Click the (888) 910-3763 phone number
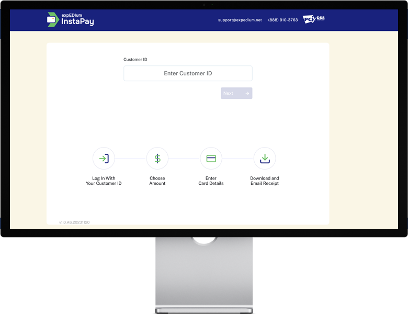The height and width of the screenshot is (314, 408). tap(283, 20)
